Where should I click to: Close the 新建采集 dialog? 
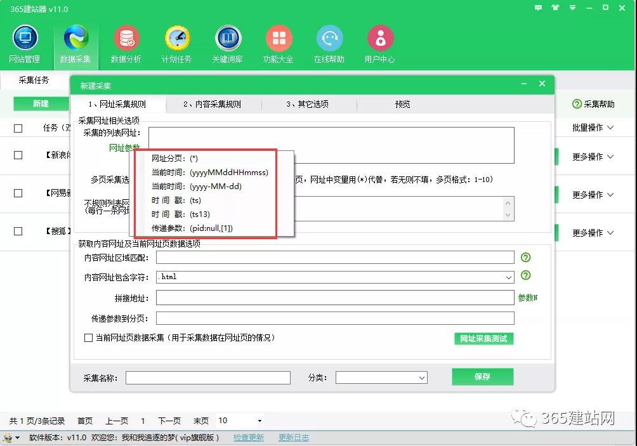pos(542,83)
